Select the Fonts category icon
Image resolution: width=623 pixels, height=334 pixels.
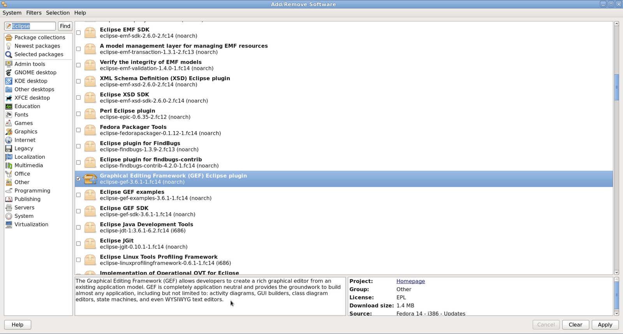pos(9,115)
